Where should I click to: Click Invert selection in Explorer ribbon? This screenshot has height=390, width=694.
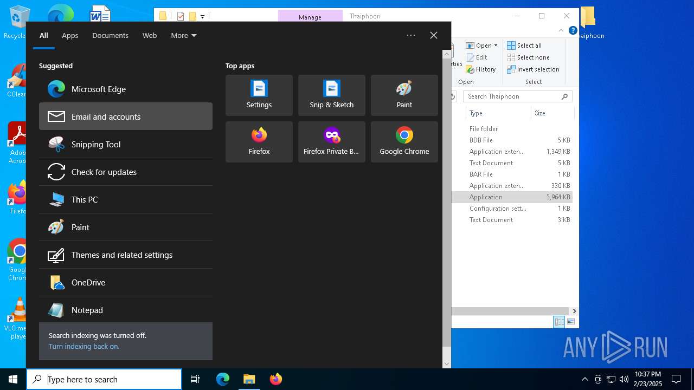533,69
